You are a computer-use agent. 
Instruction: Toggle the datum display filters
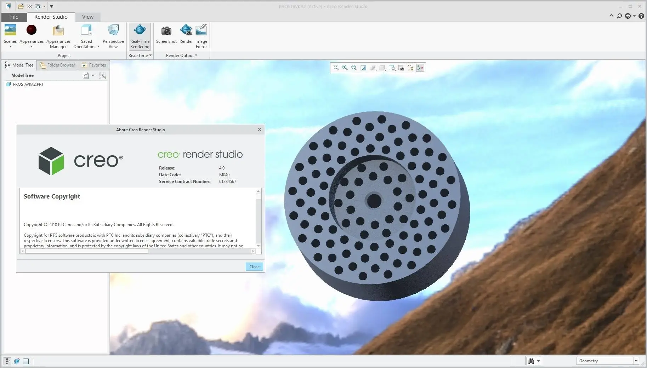[410, 68]
